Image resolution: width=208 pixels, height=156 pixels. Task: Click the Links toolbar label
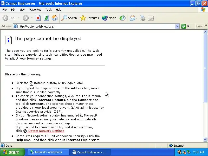[199, 26]
